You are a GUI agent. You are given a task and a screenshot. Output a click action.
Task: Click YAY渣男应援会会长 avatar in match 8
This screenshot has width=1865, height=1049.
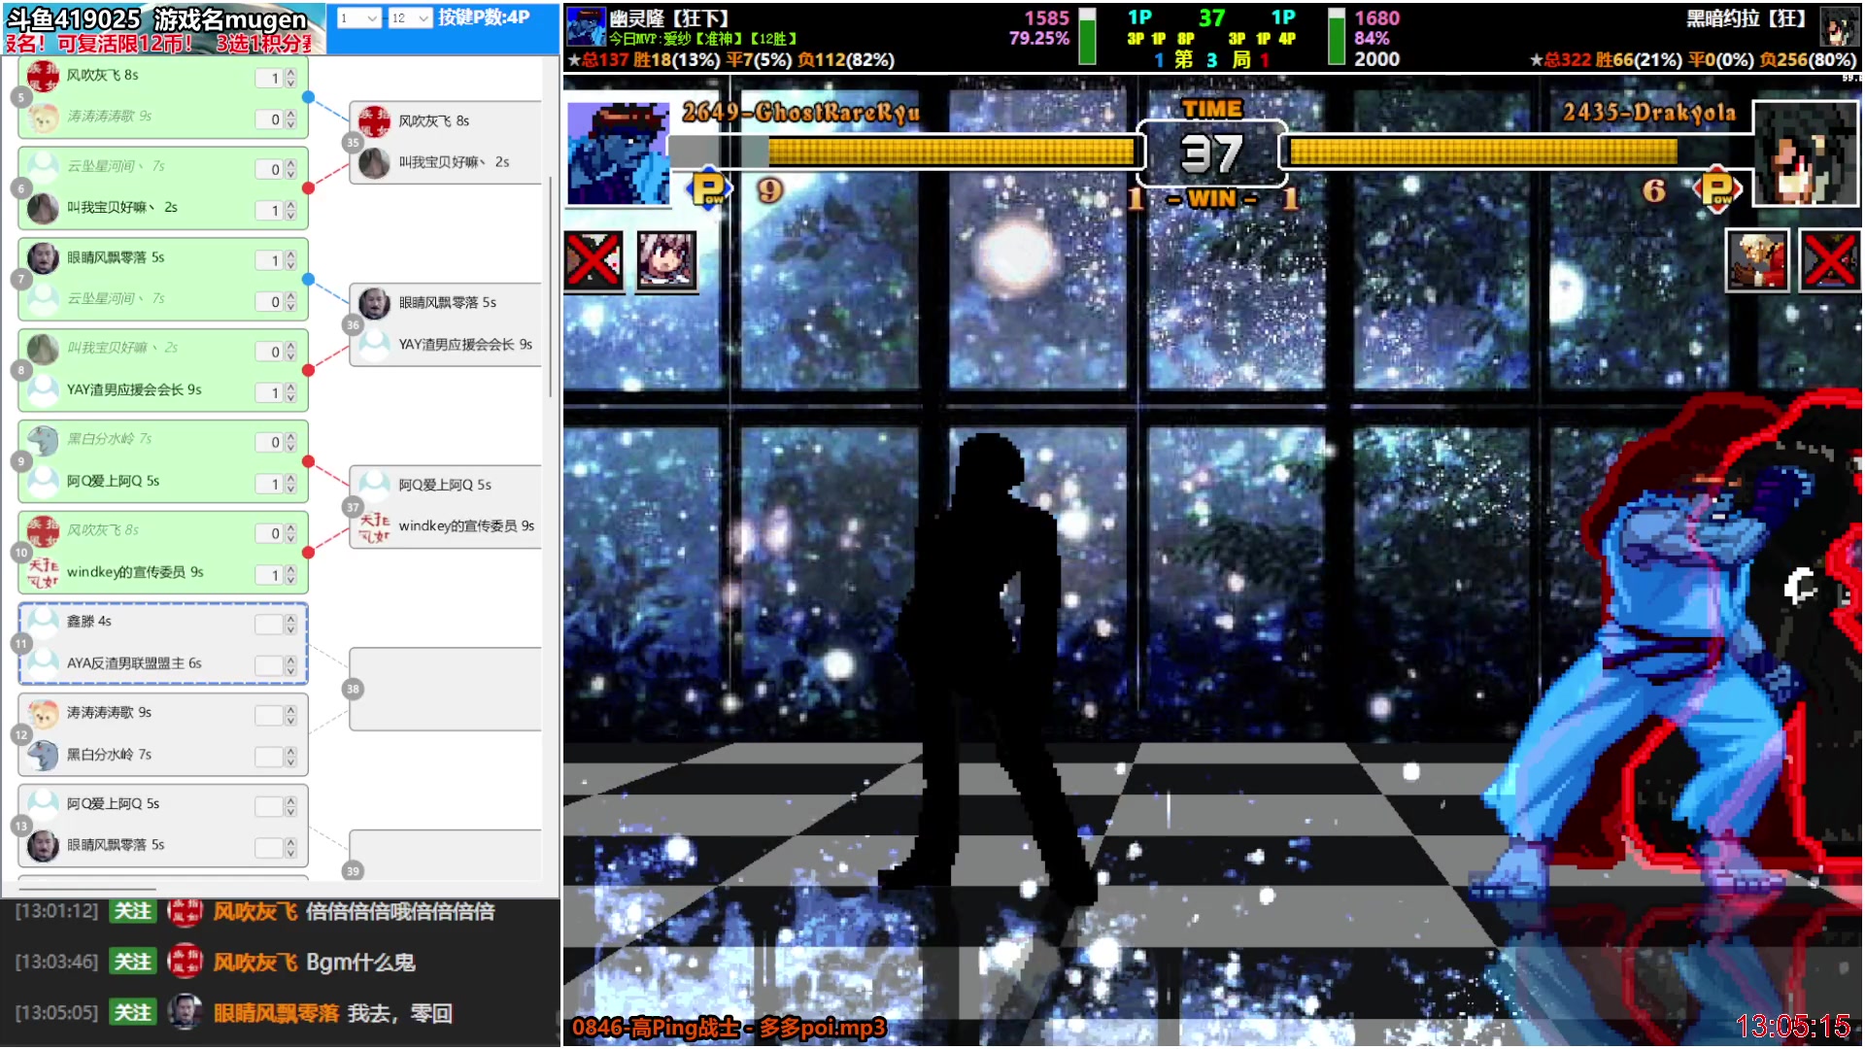click(43, 390)
